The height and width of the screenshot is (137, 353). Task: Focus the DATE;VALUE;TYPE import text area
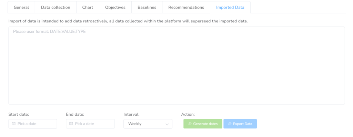click(x=177, y=65)
